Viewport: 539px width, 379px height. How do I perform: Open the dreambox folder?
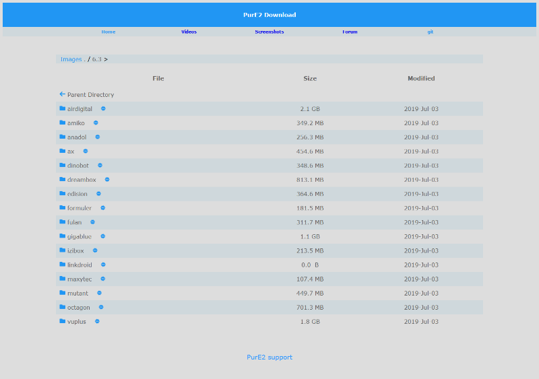tap(82, 180)
